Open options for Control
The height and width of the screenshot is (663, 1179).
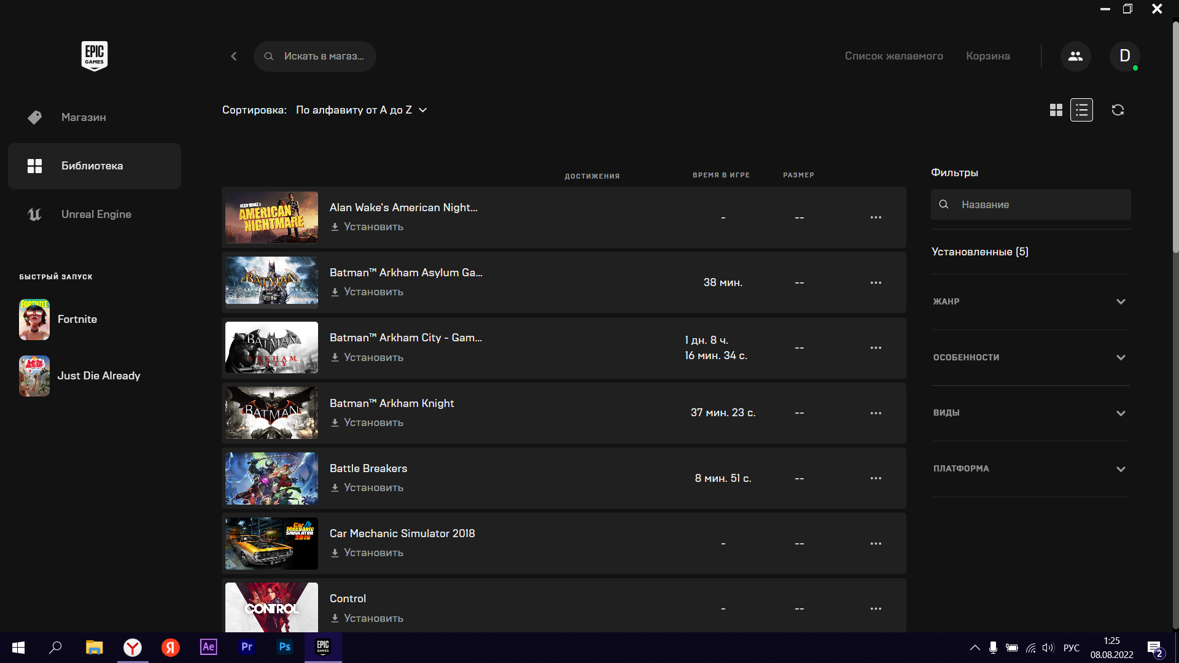tap(876, 608)
